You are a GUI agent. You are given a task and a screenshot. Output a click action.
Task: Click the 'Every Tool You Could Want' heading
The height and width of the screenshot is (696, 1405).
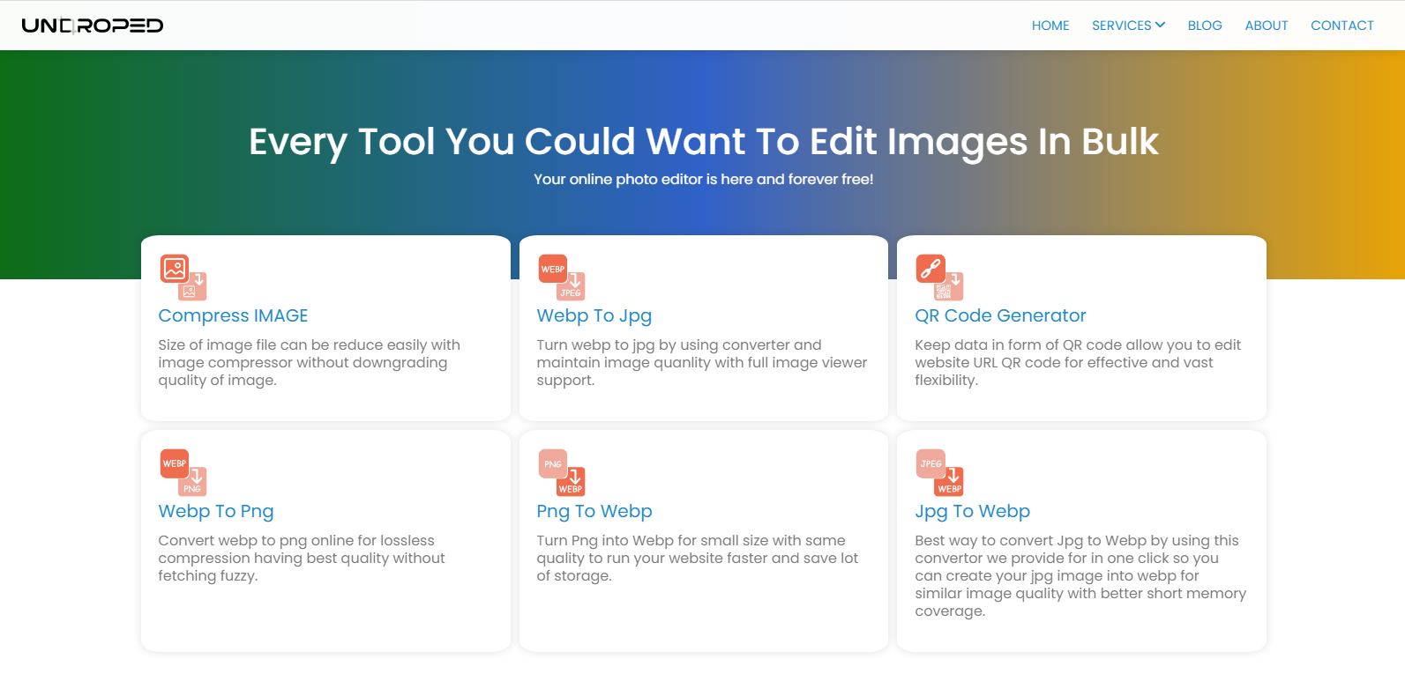click(703, 142)
